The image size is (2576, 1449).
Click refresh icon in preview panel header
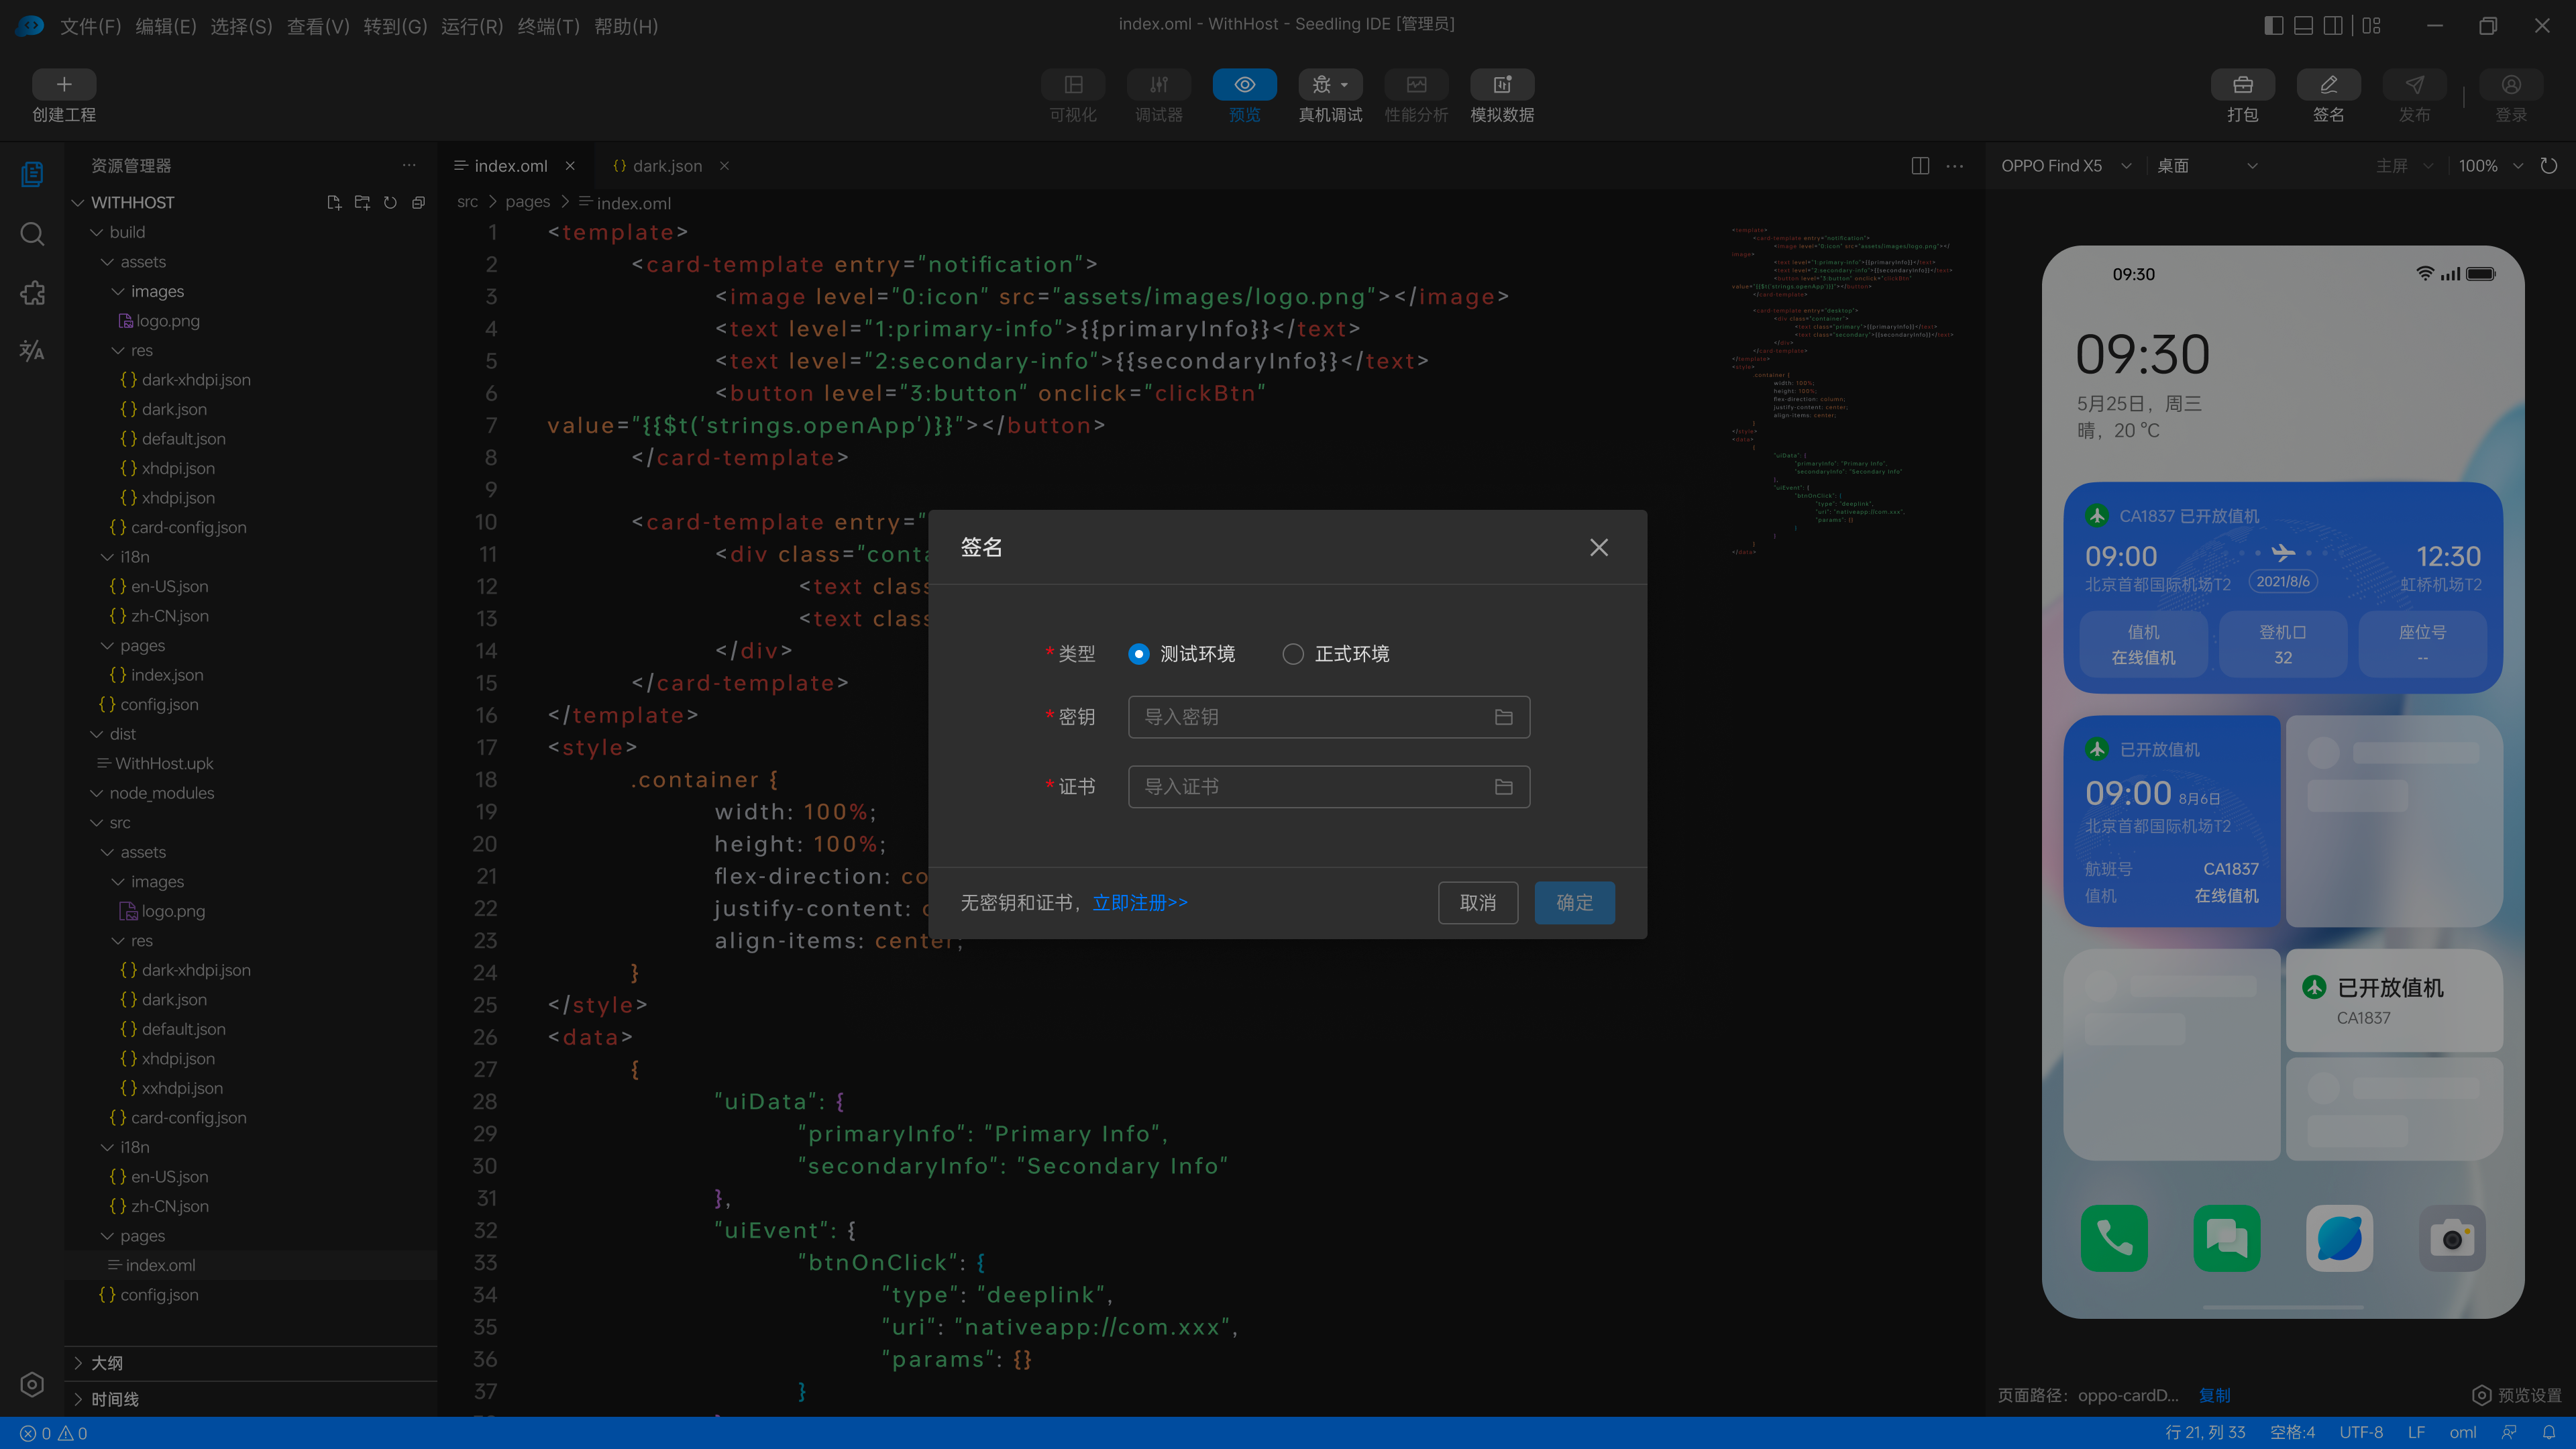(x=2549, y=166)
